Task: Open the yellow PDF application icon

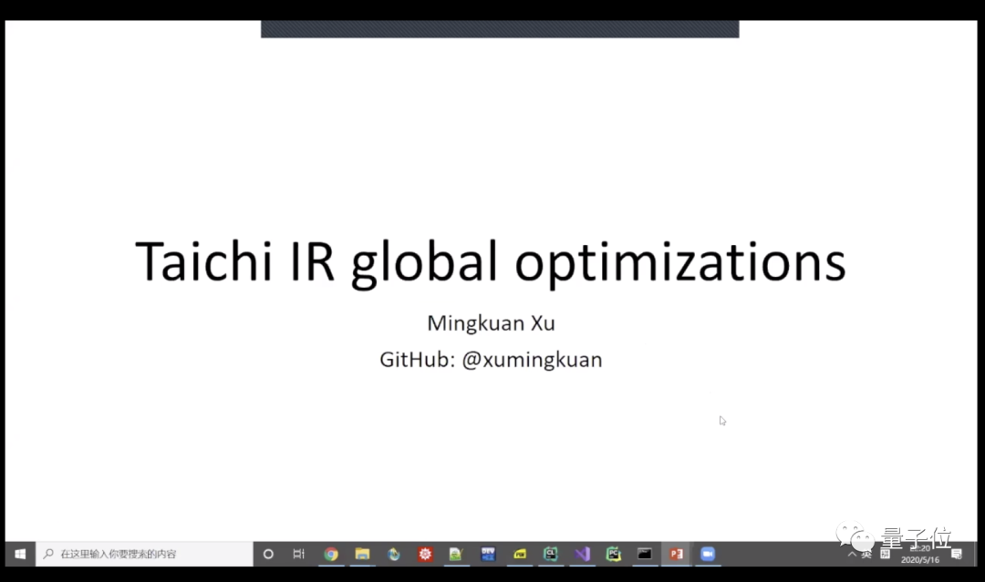Action: click(520, 554)
